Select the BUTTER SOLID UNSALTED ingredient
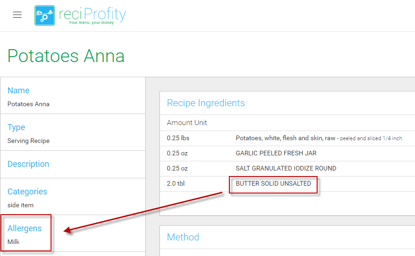Image resolution: width=415 pixels, height=256 pixels. click(x=273, y=184)
